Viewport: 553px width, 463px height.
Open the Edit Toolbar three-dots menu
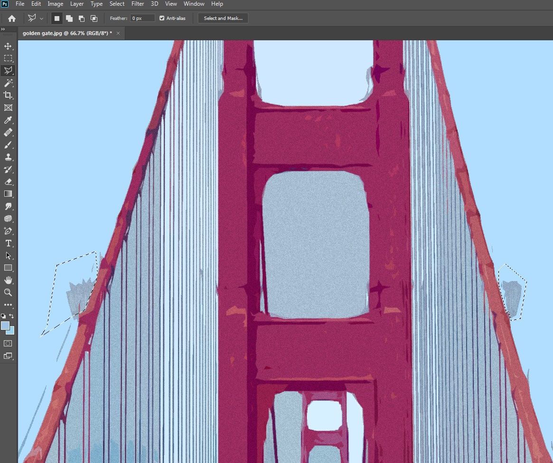[8, 305]
